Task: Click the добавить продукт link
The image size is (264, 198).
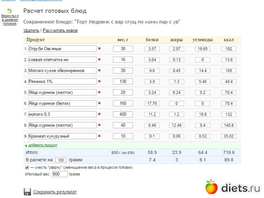Action: [43, 145]
